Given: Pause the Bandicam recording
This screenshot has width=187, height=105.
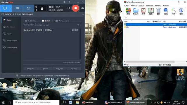Looking at the screenshot, I should 68,8.
